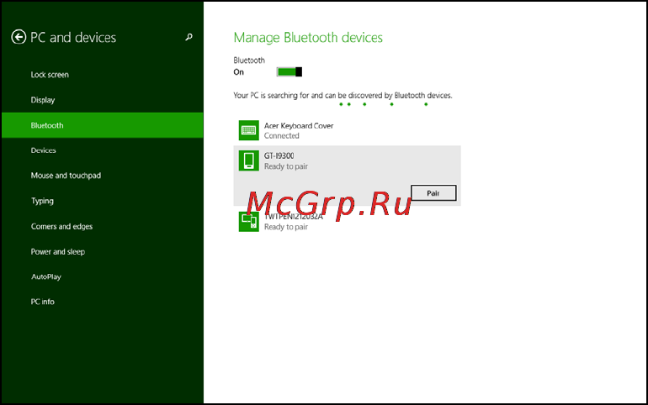
Task: Click the back arrow beside PC and devices
Action: [x=19, y=37]
